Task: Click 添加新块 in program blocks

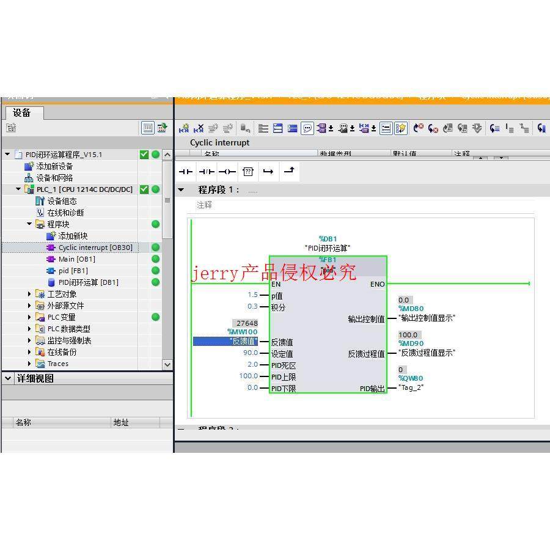Action: (x=73, y=236)
